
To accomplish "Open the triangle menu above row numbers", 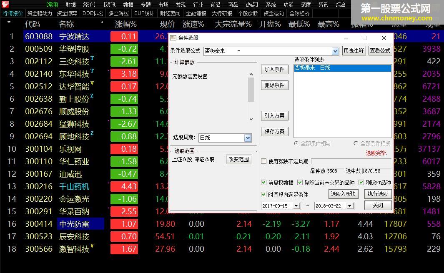I will 9,22.
